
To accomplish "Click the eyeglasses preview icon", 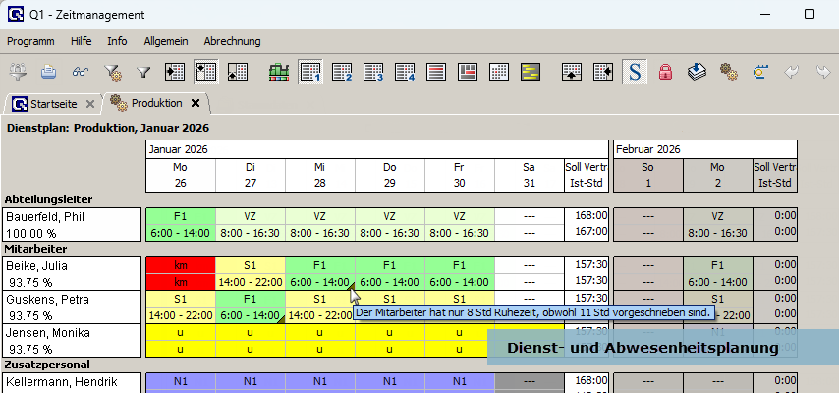I will 80,72.
